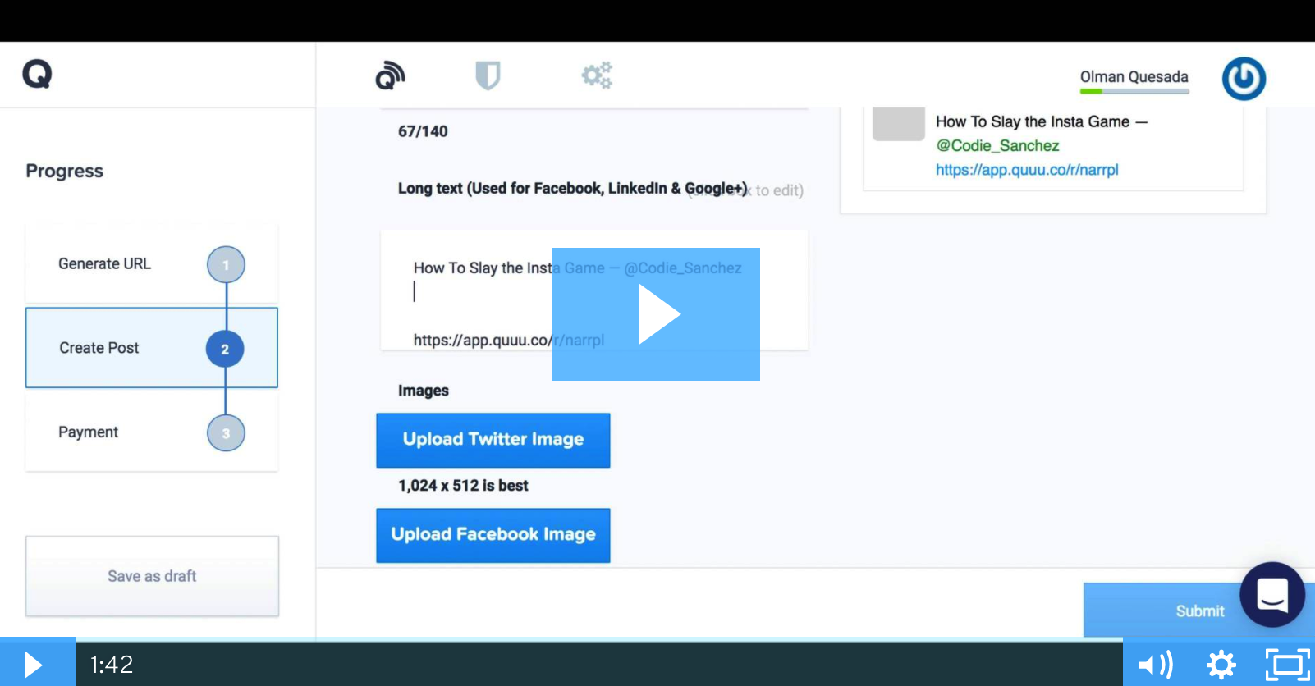Open the preview link app.quuu.co/r/narrpl
The height and width of the screenshot is (686, 1315).
[x=1027, y=170]
